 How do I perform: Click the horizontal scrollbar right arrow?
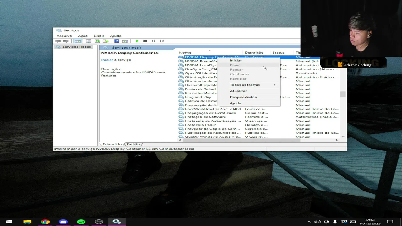(337, 140)
